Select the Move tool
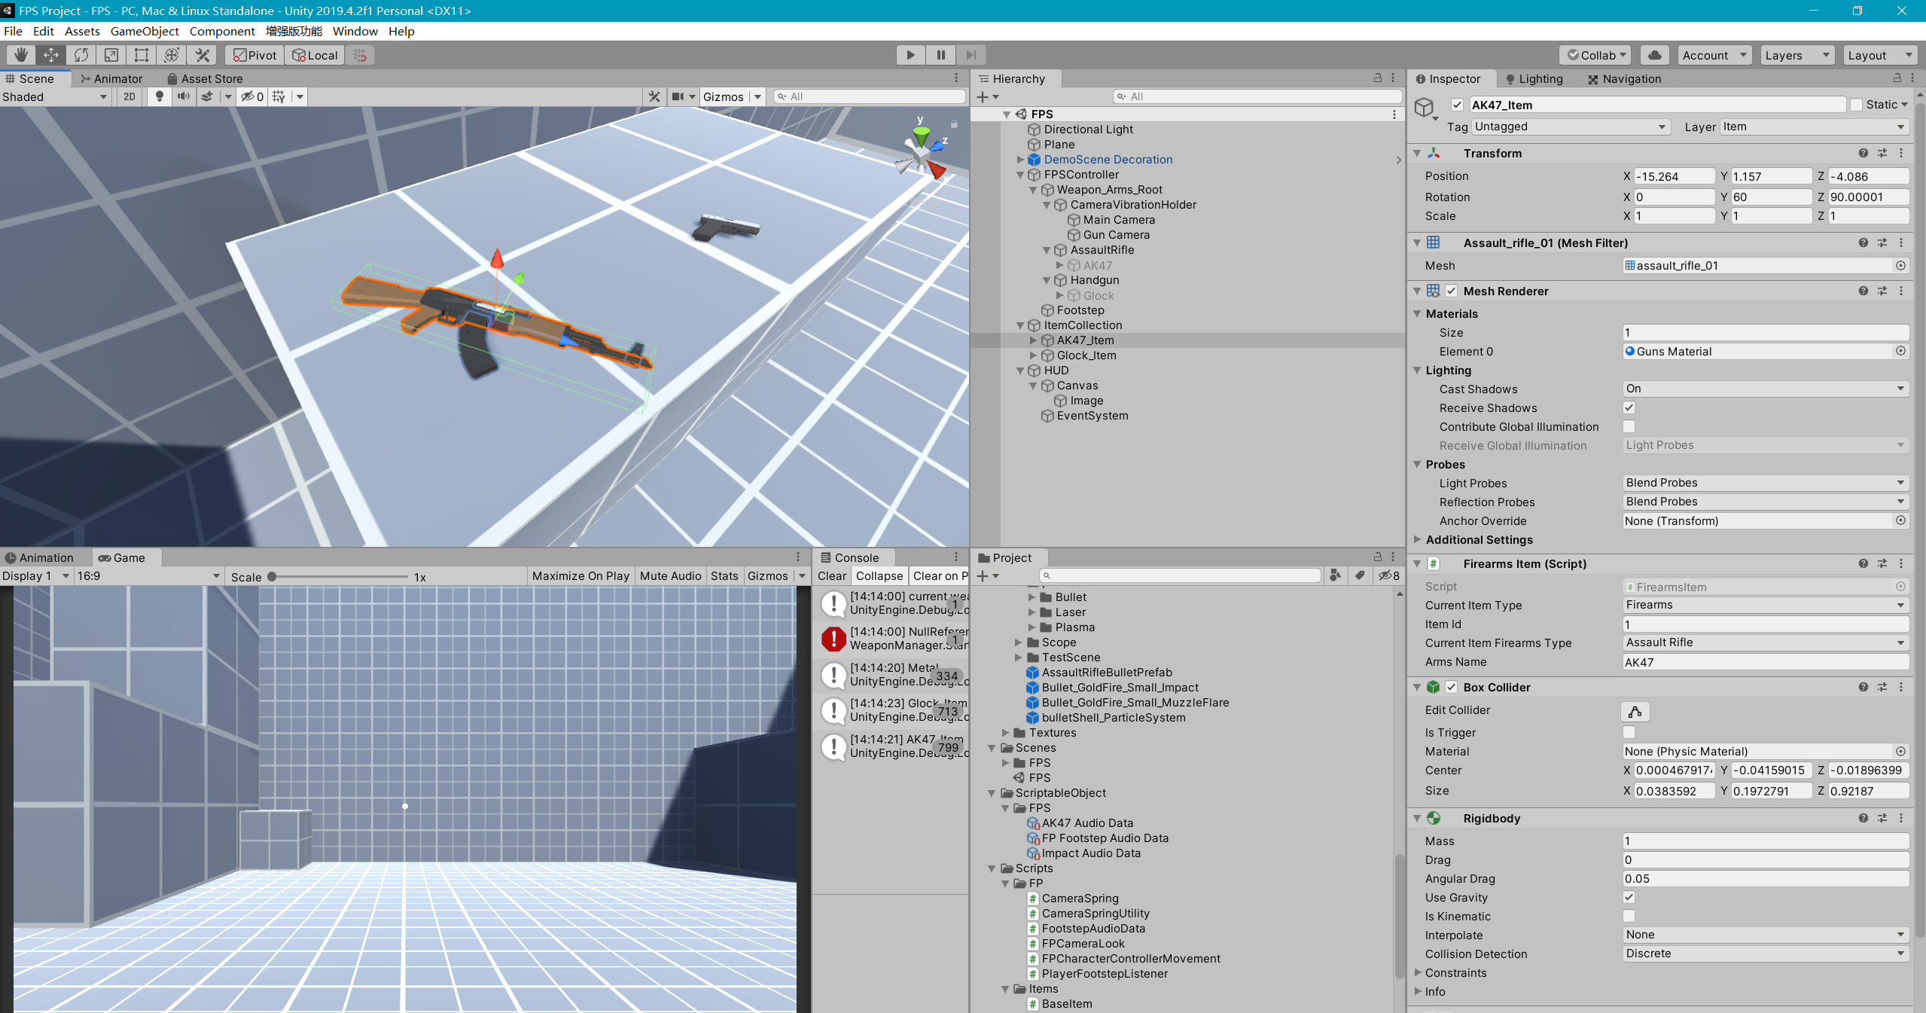The width and height of the screenshot is (1926, 1013). point(51,55)
